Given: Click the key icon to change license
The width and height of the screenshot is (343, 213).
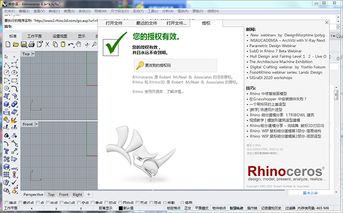Looking at the screenshot, I should coord(140,65).
